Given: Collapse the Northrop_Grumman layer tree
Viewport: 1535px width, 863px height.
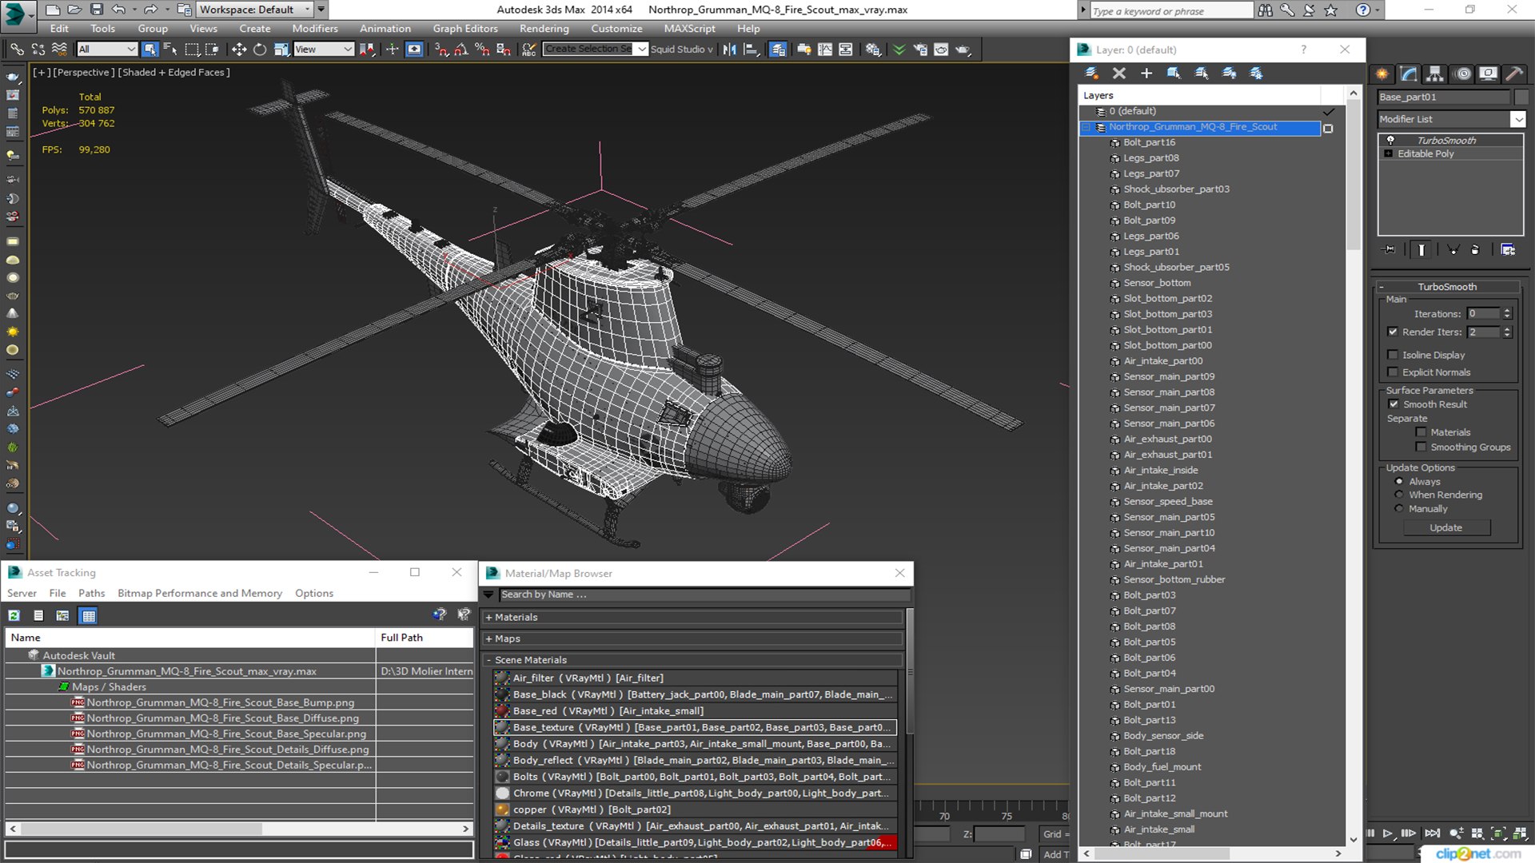Looking at the screenshot, I should pos(1086,127).
